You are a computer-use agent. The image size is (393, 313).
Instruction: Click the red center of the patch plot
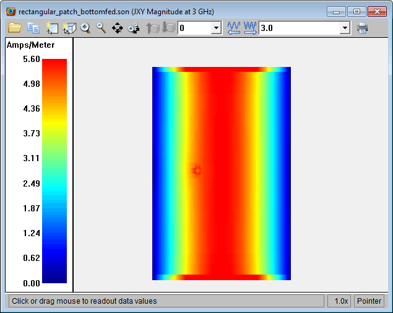tap(222, 173)
